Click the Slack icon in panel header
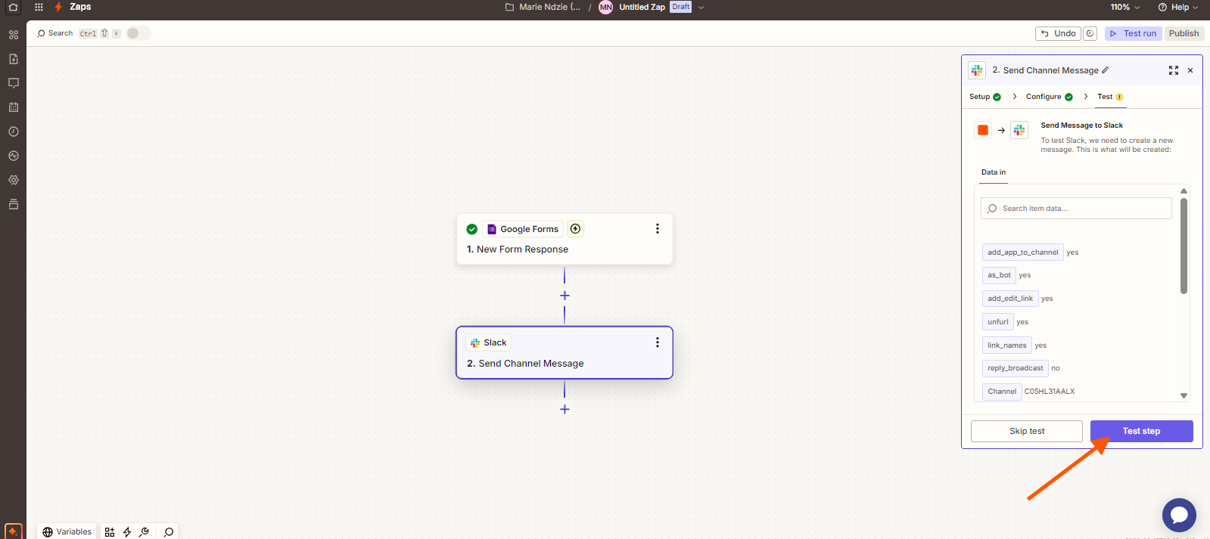 [977, 70]
